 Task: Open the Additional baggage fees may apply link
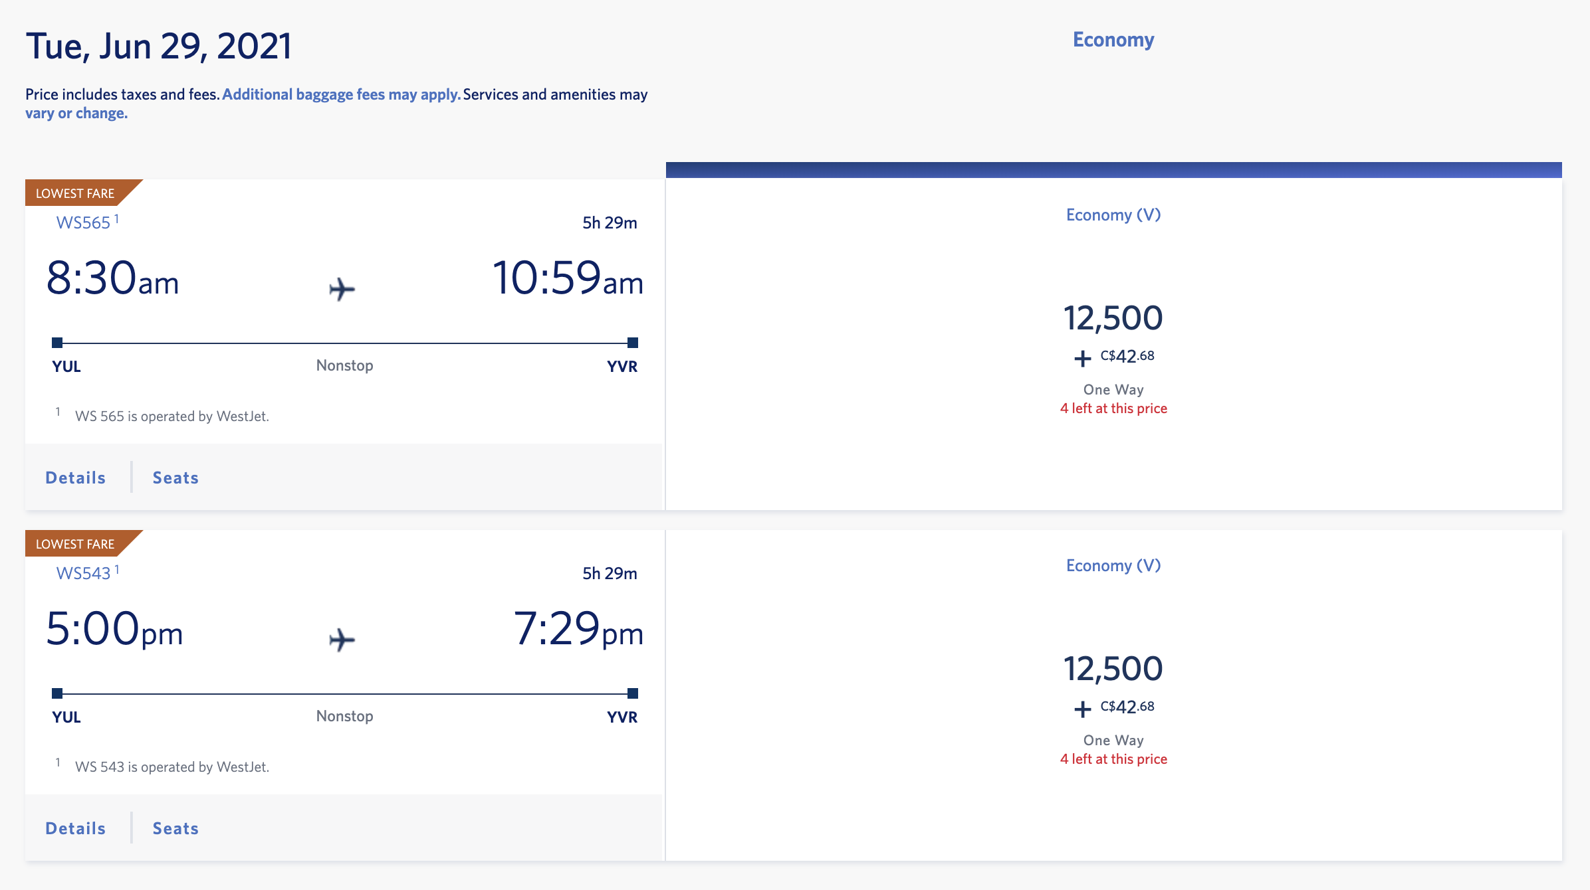(x=341, y=94)
